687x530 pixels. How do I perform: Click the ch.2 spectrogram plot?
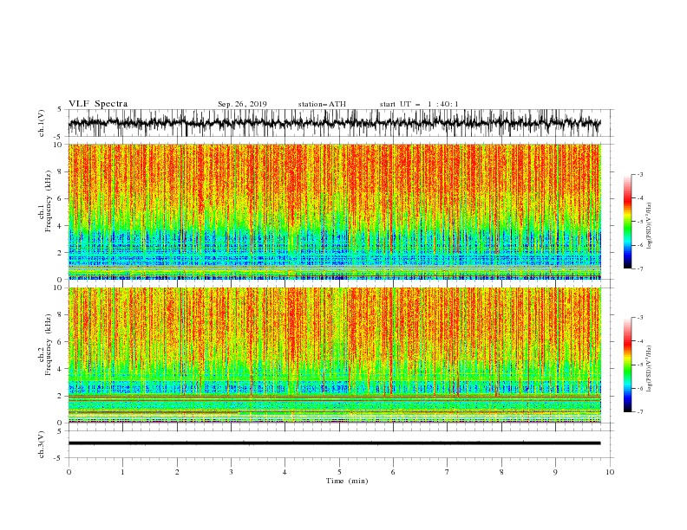(x=335, y=355)
